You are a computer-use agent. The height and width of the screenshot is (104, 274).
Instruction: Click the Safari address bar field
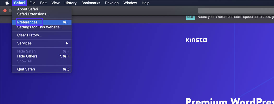tap(235, 11)
